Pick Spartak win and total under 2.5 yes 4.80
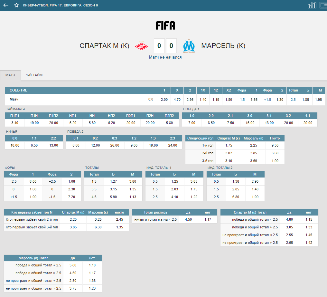327x297 pixels. [289, 219]
